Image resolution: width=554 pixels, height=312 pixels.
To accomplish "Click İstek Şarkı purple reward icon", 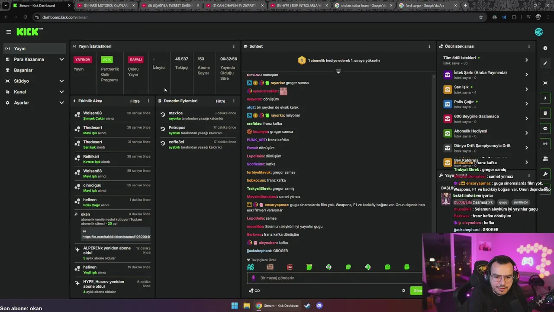I will click(448, 75).
